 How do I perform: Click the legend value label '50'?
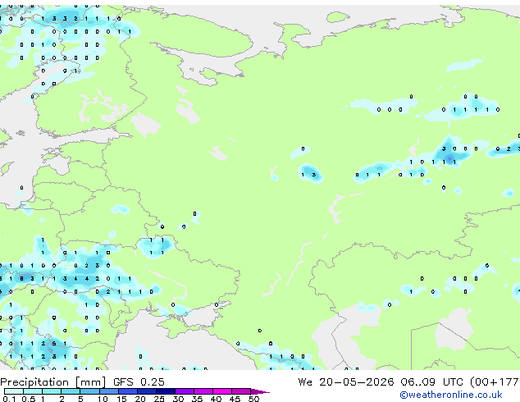click(x=253, y=399)
